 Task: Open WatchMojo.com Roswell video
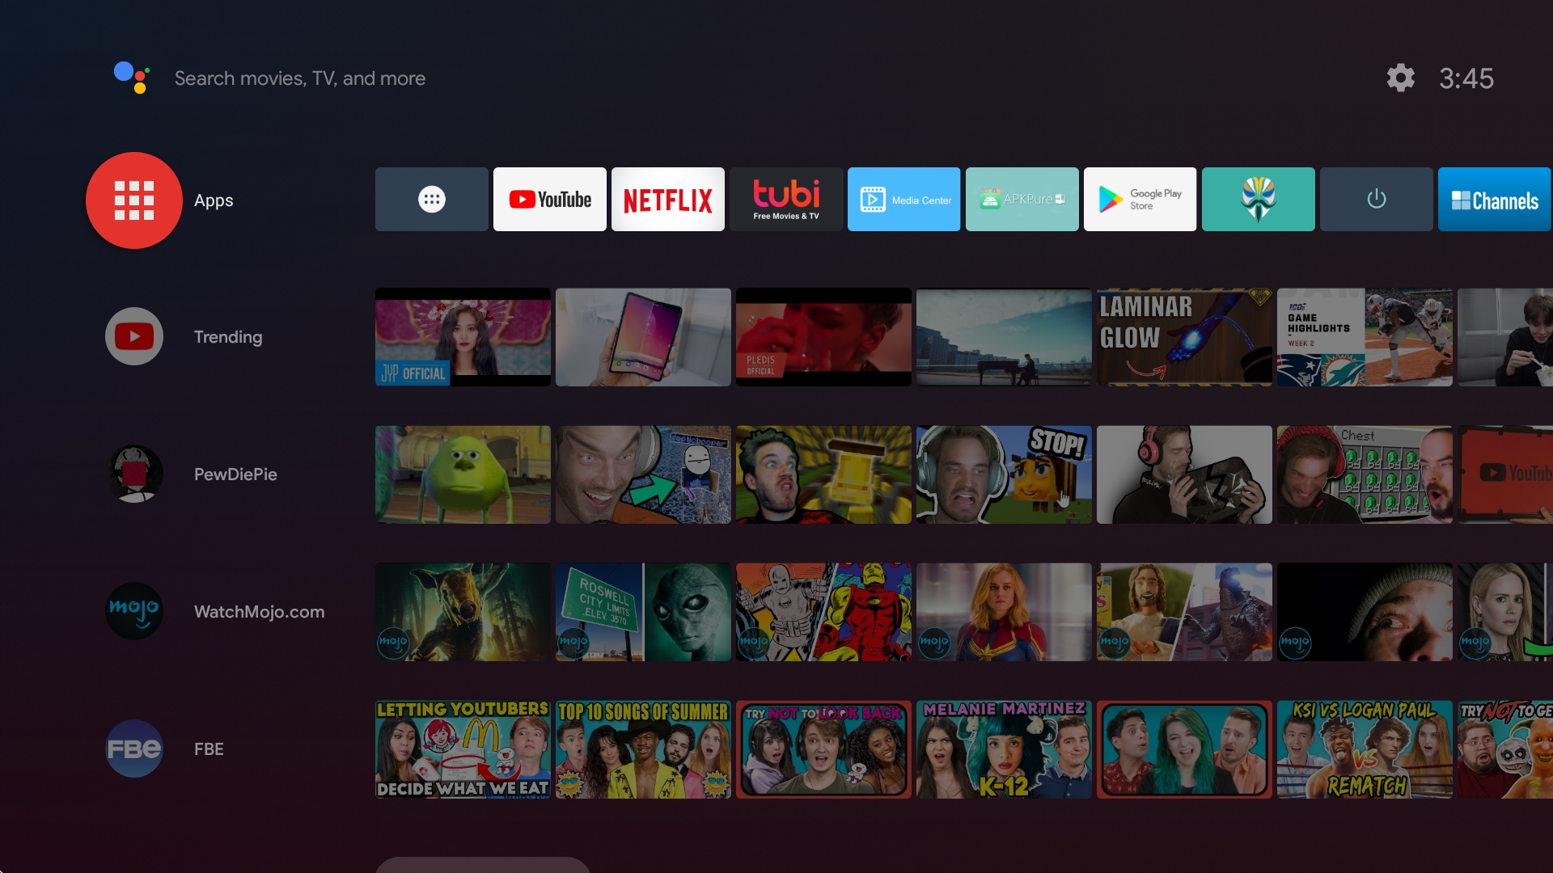point(642,609)
